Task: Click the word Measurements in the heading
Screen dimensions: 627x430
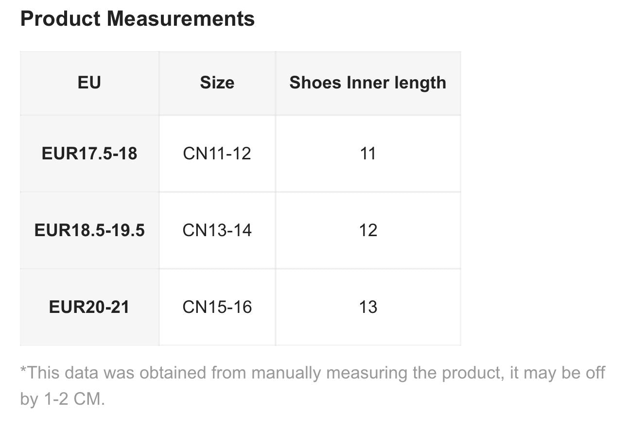Action: click(x=181, y=19)
